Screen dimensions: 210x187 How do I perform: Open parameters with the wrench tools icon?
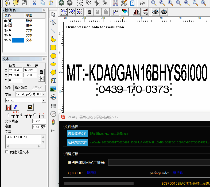point(124,3)
